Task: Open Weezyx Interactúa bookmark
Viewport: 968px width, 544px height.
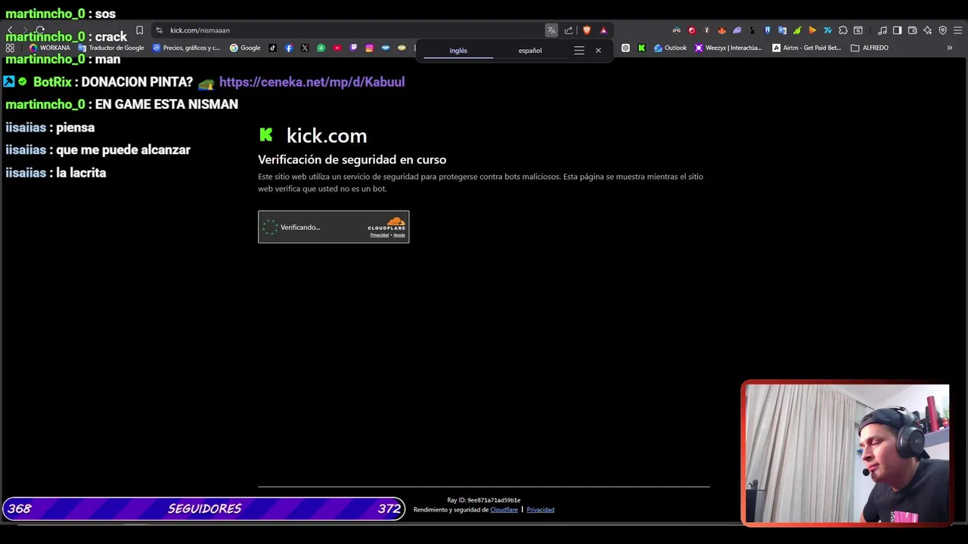Action: 728,48
